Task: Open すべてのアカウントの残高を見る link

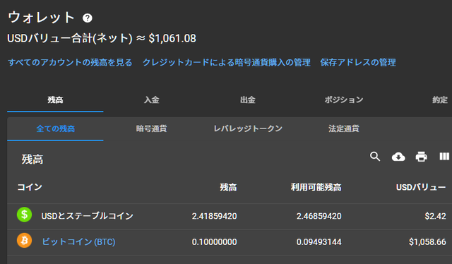Action: (70, 62)
